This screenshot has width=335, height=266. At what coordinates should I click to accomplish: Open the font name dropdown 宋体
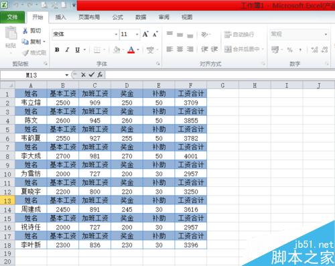click(x=116, y=34)
